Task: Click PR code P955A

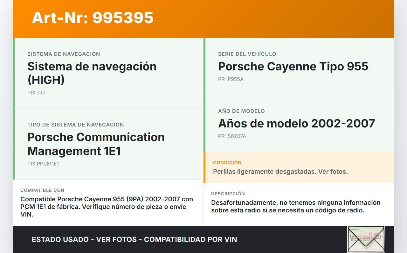Action: [231, 79]
